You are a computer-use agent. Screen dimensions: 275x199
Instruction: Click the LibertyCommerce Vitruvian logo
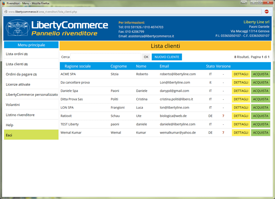tap(18, 28)
